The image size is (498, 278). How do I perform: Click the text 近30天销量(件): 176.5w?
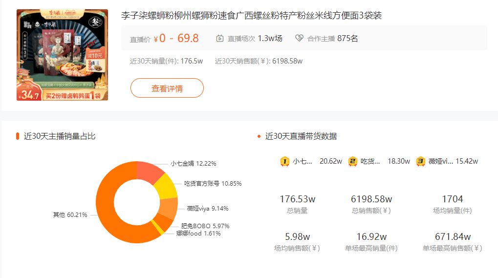pyautogui.click(x=166, y=61)
